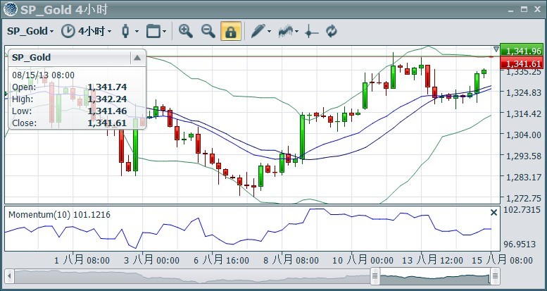The height and width of the screenshot is (291, 547).
Task: Close the SP_Gold chart window
Action: 537,9
